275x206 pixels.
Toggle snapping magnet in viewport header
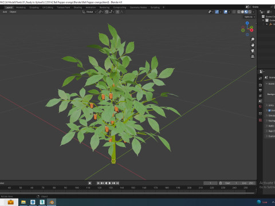107,12
